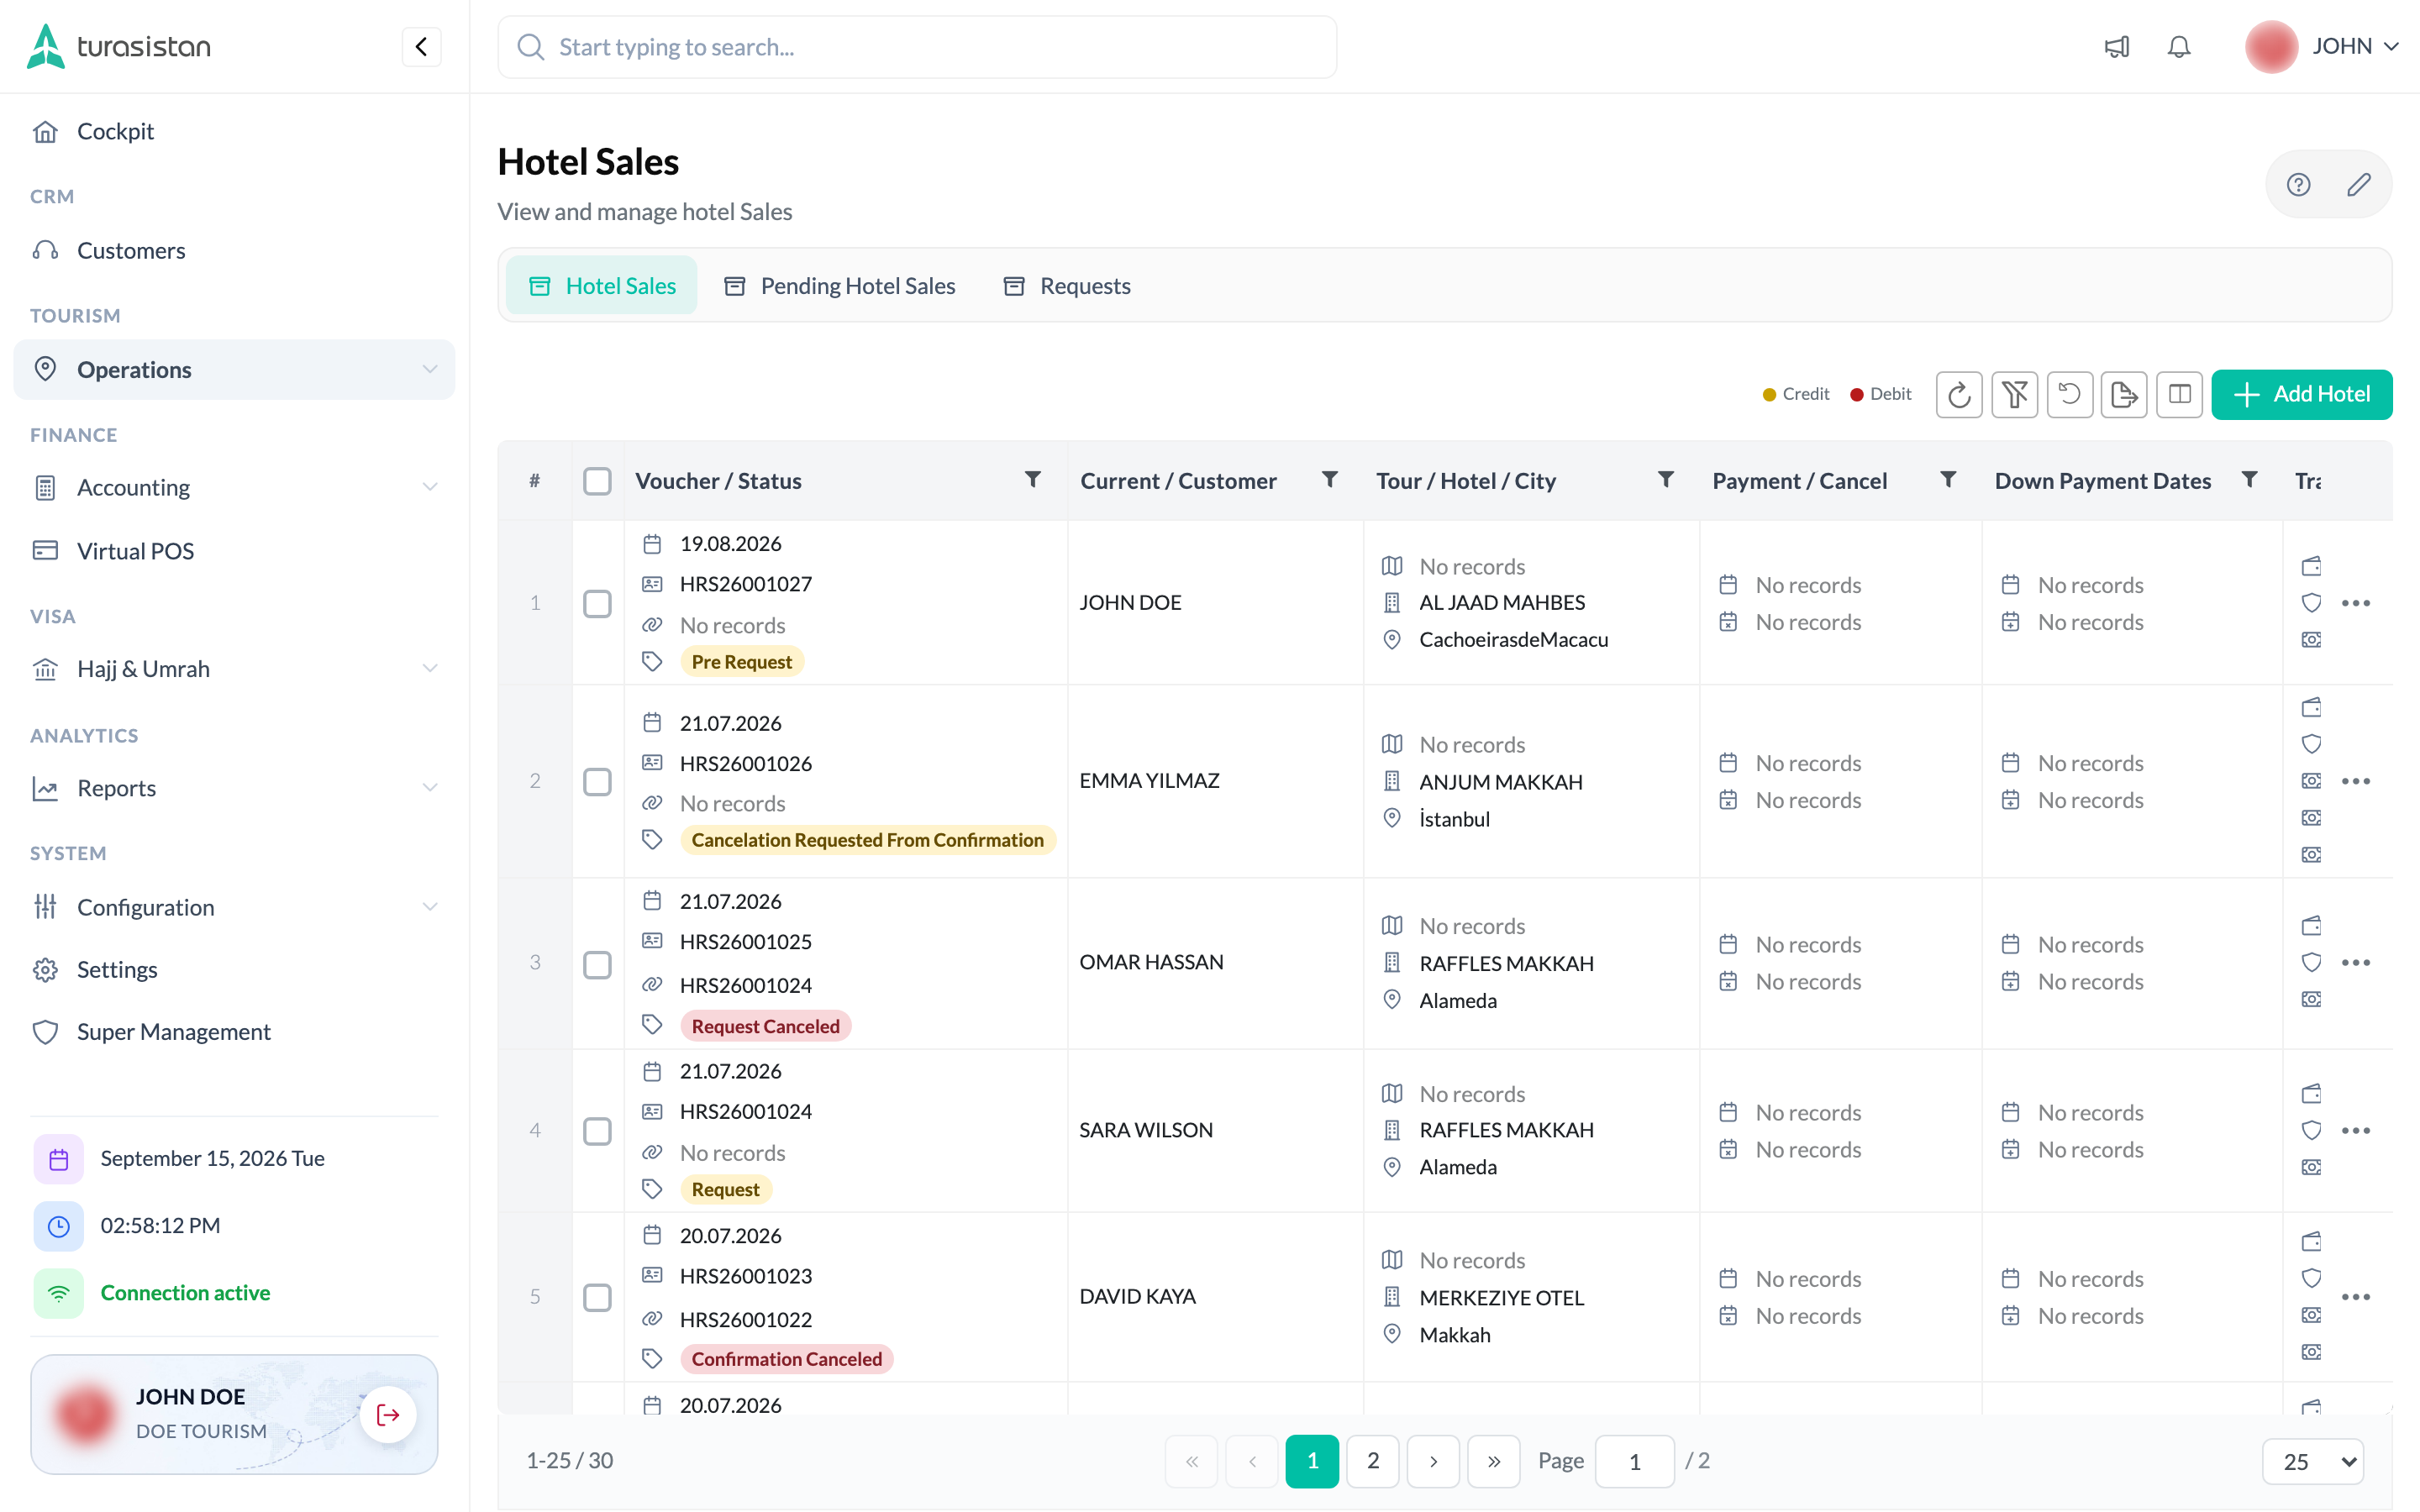The height and width of the screenshot is (1512, 2420).
Task: Log out using the sidebar exit icon
Action: pyautogui.click(x=388, y=1414)
